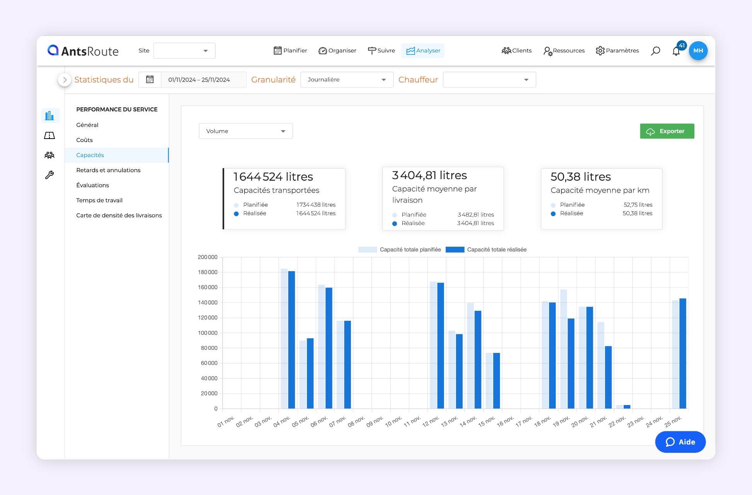
Task: Open the Granularité Journalière dropdown
Action: coord(347,80)
